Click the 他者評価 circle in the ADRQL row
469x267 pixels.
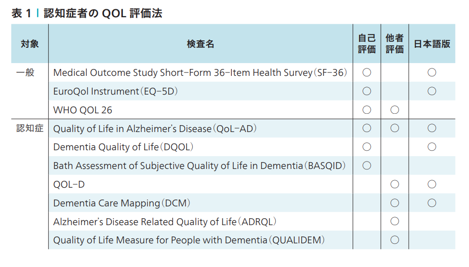tap(395, 222)
